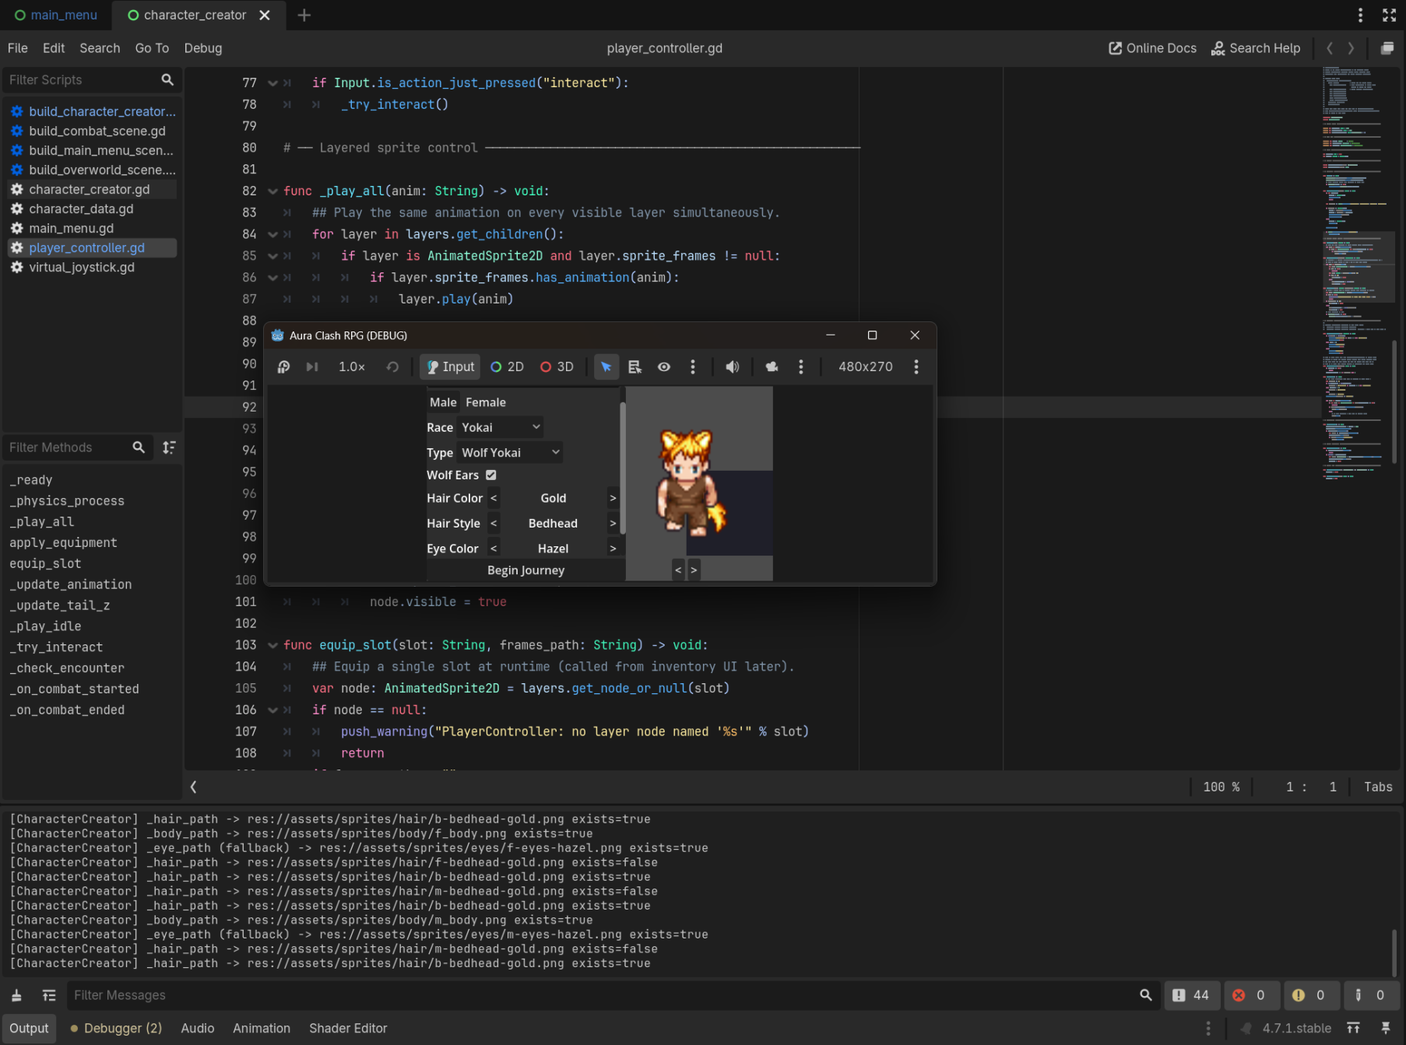
Task: Open selection options menu next to the eye icon
Action: [x=693, y=366]
